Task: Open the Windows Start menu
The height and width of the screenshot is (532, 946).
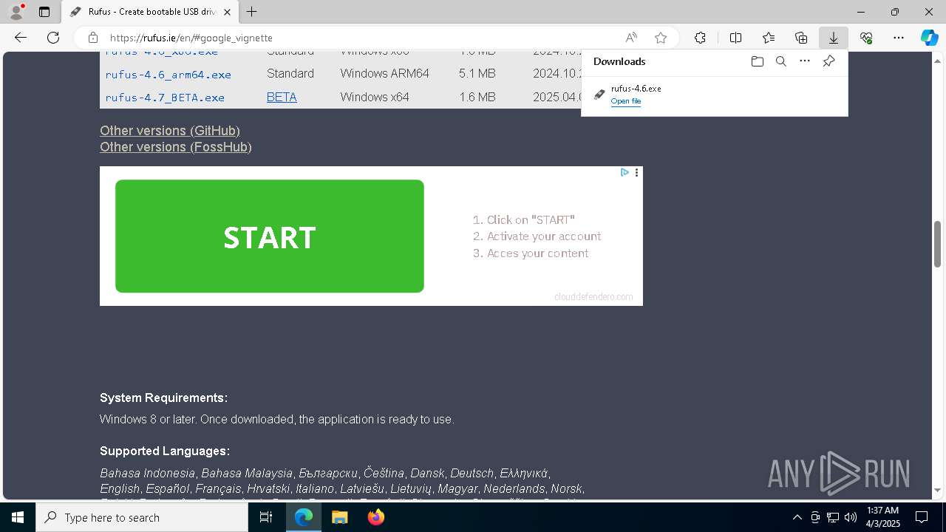Action: (18, 517)
